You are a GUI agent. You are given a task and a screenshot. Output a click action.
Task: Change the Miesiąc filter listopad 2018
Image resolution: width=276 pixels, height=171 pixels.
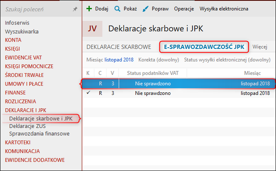[x=119, y=60]
